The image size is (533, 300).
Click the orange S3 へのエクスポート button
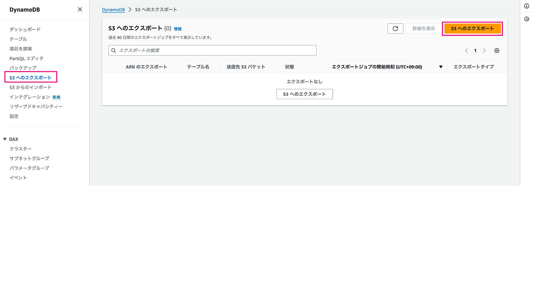click(472, 29)
